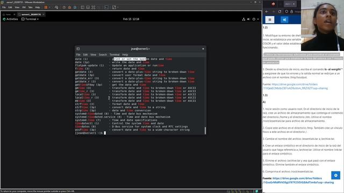This screenshot has width=344, height=193.
Task: Click the browser Back arrow icon
Action: [x=267, y=11]
